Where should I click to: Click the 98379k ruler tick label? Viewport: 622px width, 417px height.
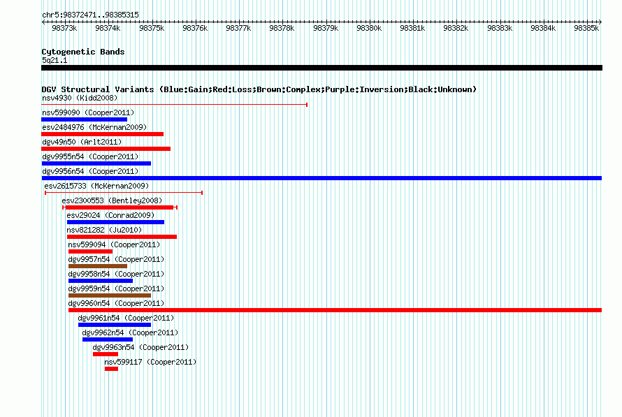(326, 28)
